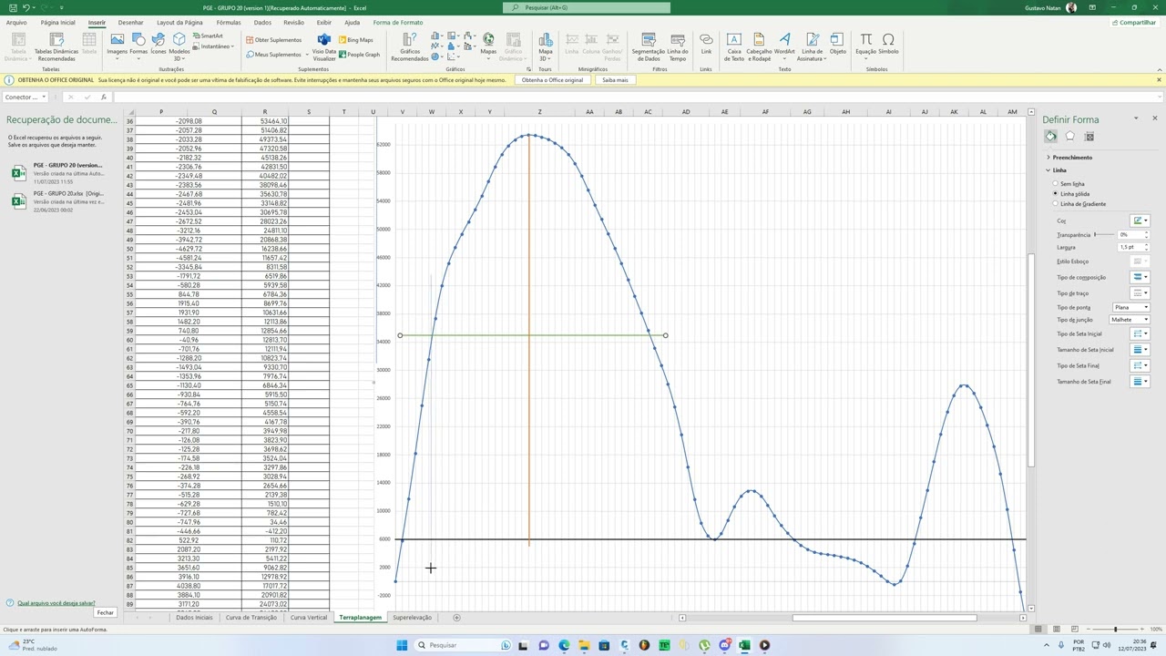Click the Largura width input field
Screen dimensions: 1166x656
point(1130,247)
